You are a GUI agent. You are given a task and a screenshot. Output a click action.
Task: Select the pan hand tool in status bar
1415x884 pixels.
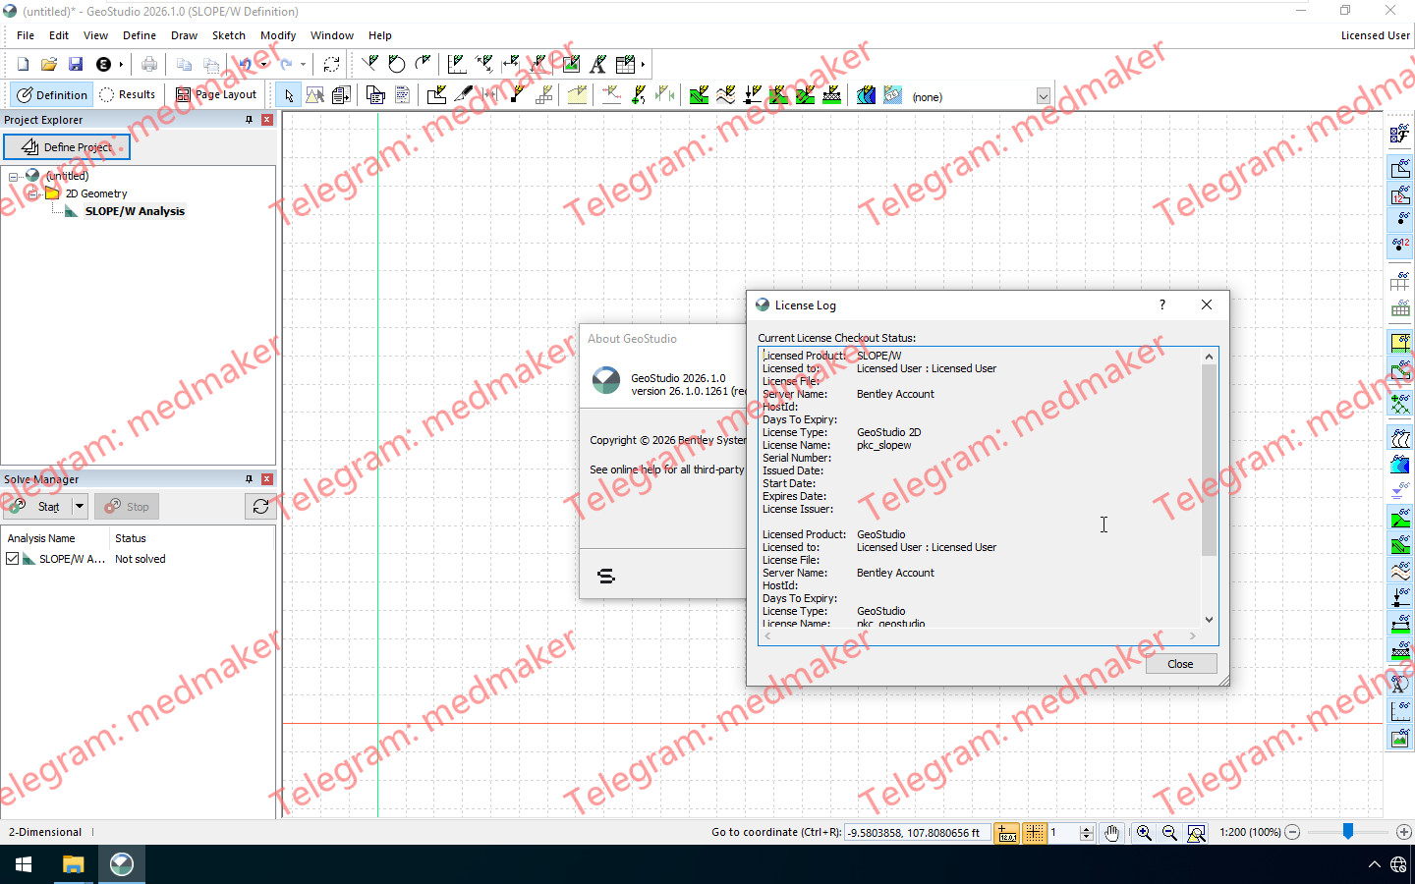[1111, 833]
